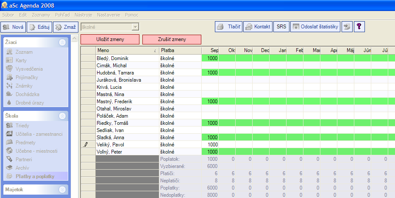Screen dimensions: 395x198
Task: Click the Zmaž delete button
Action: pyautogui.click(x=66, y=27)
